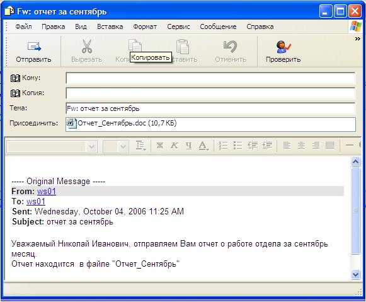The height and width of the screenshot is (302, 366).
Task: Click the Кому recipient field
Action: pos(210,78)
